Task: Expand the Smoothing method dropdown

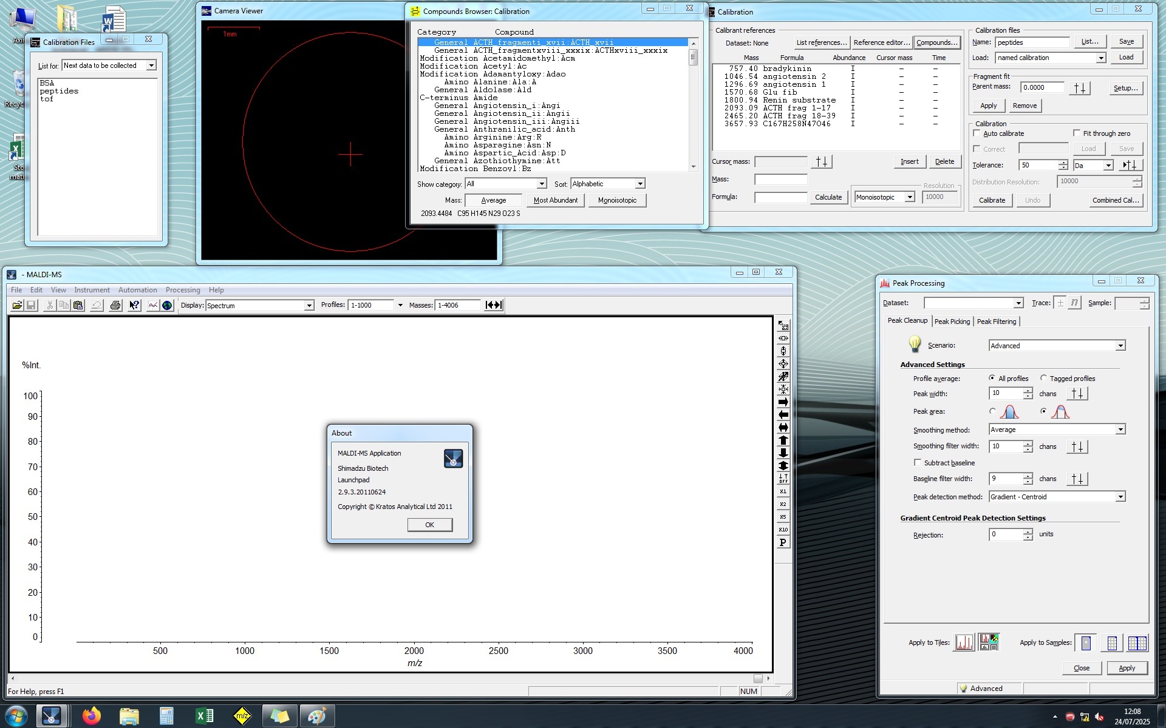Action: (x=1120, y=430)
